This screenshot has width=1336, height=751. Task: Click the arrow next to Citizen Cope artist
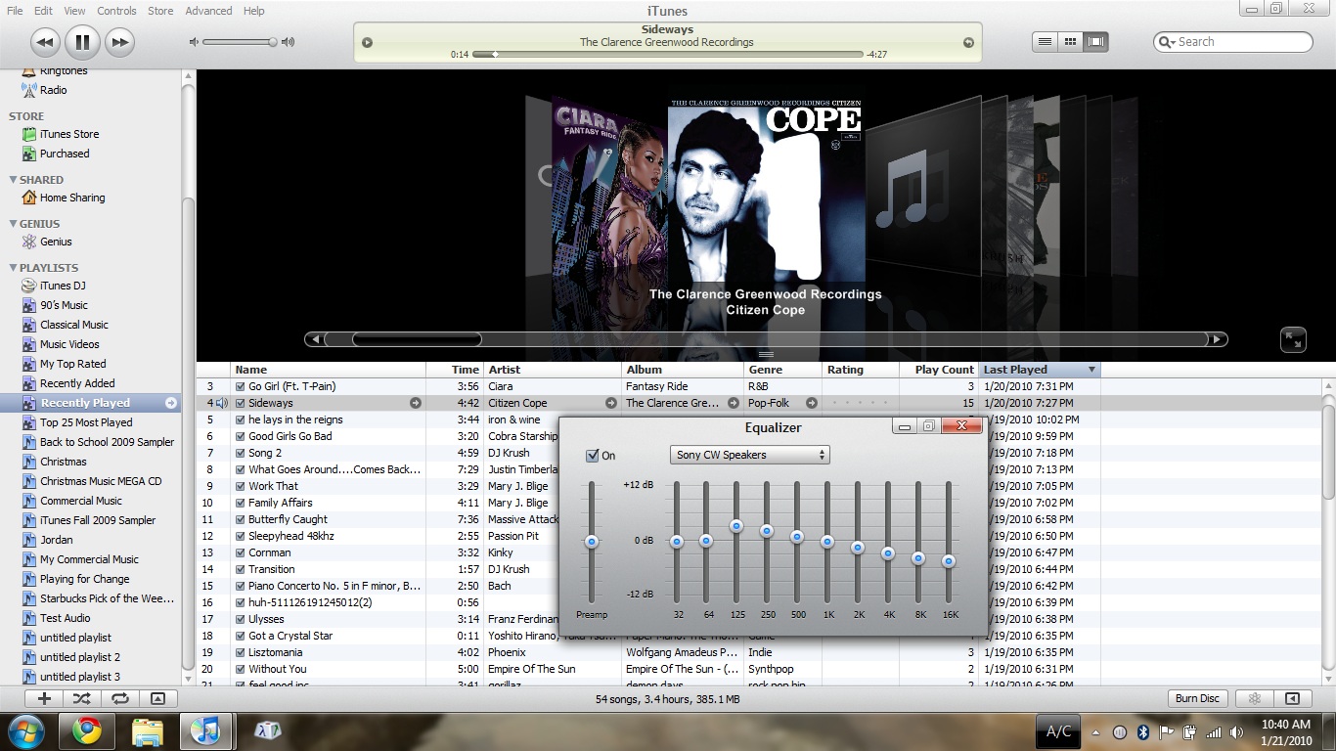(611, 403)
